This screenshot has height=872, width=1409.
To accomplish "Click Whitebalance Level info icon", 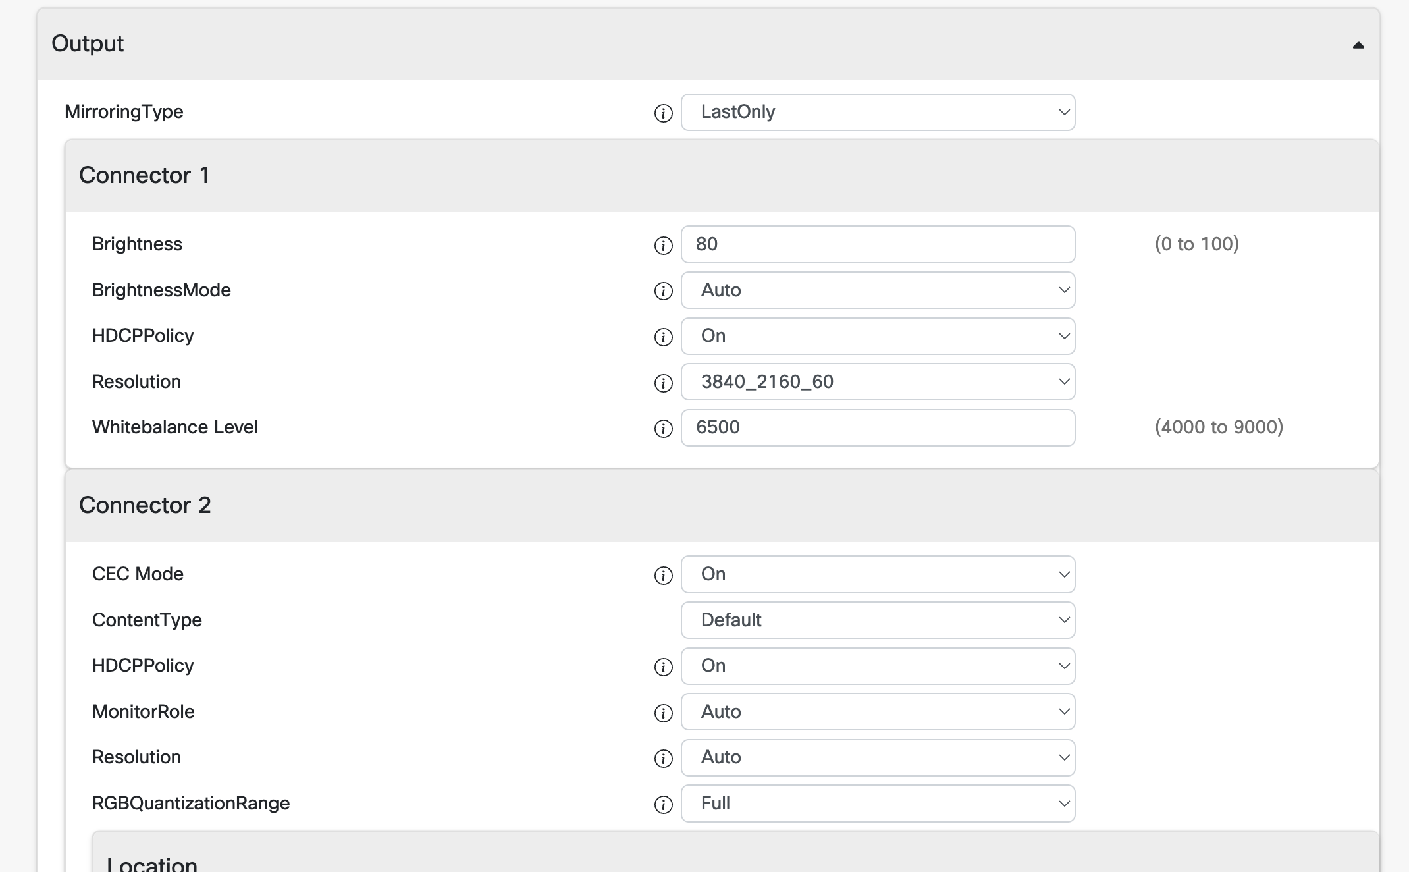I will tap(663, 429).
